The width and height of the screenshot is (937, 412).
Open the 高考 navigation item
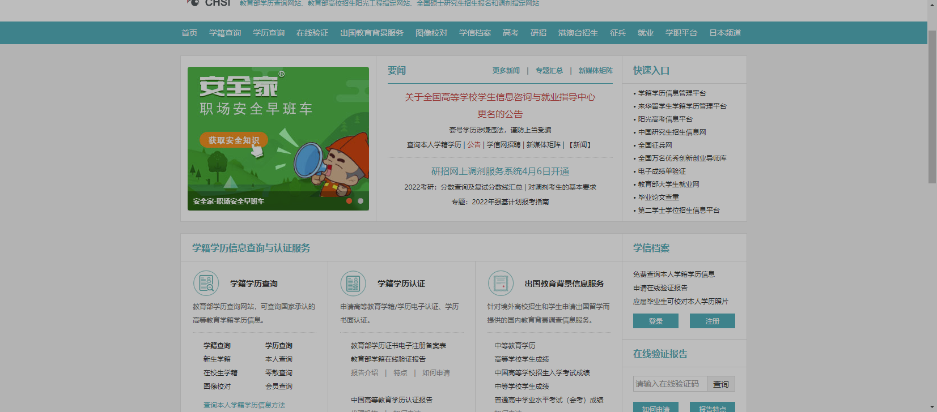[x=511, y=33]
